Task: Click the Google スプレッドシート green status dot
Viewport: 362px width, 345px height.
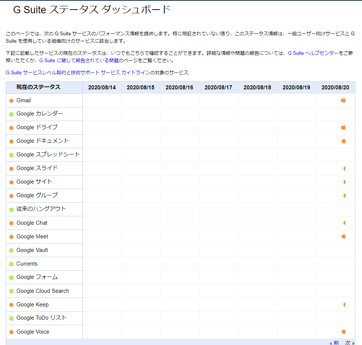Action: (11, 155)
